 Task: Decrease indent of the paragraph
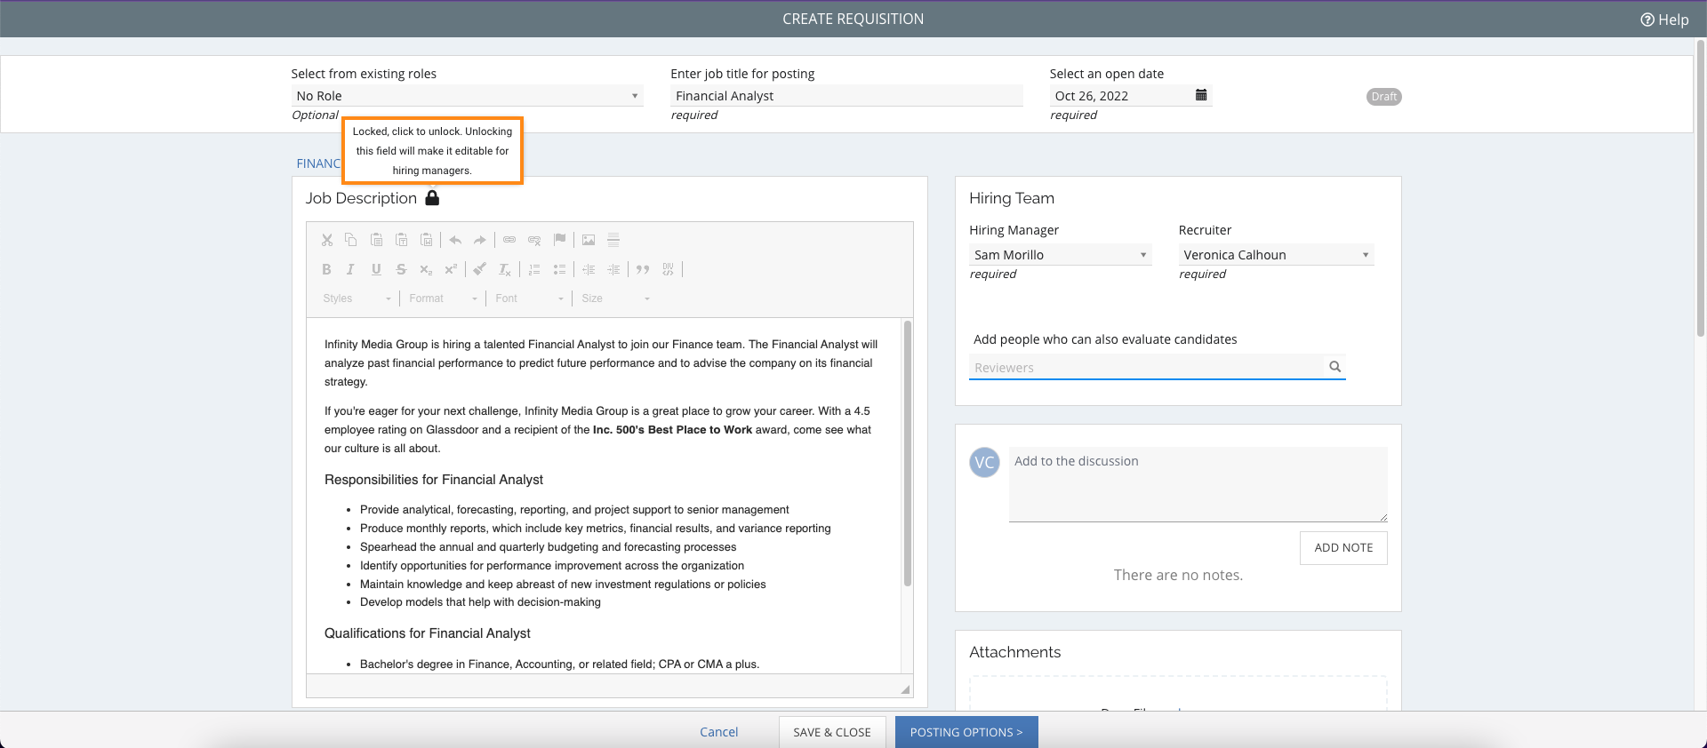click(589, 269)
